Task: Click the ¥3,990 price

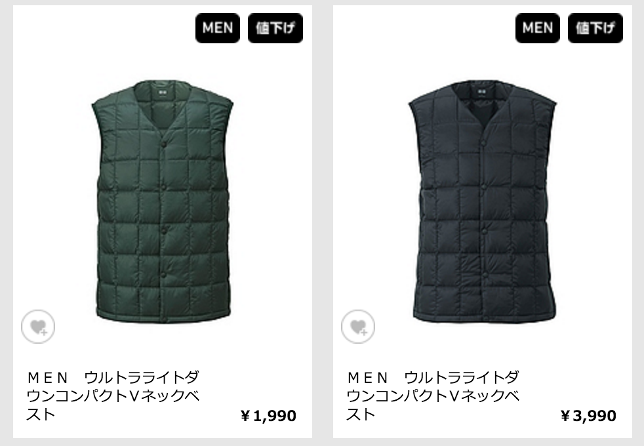Action: [x=588, y=416]
